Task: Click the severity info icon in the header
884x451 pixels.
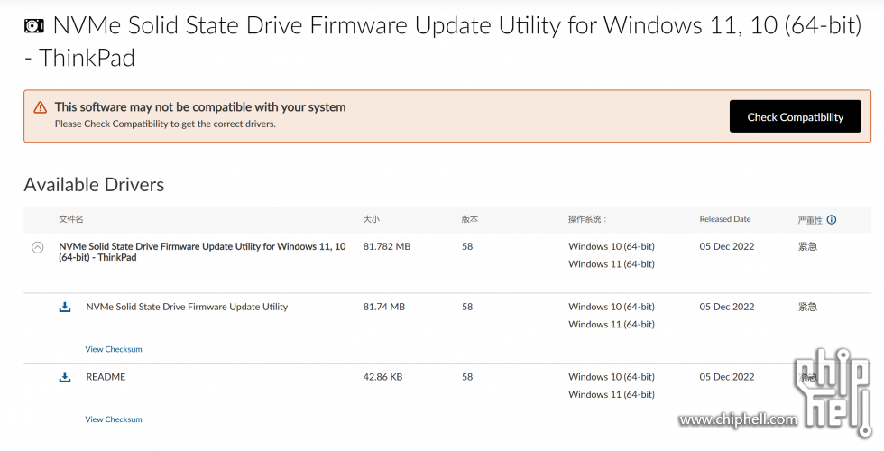Action: click(832, 220)
